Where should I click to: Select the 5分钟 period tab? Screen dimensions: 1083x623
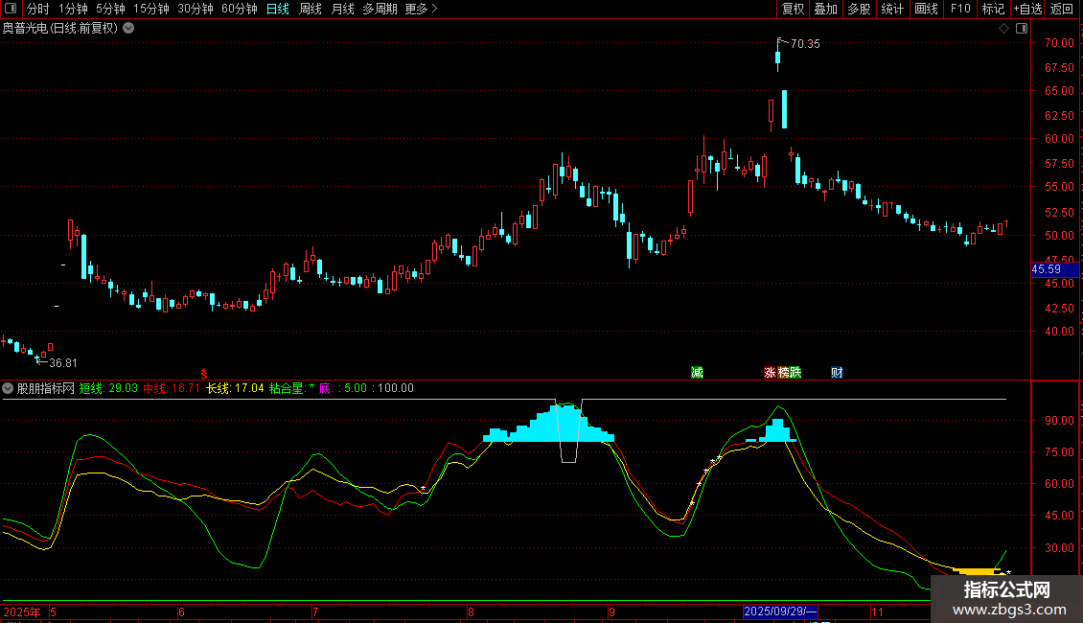(x=110, y=9)
